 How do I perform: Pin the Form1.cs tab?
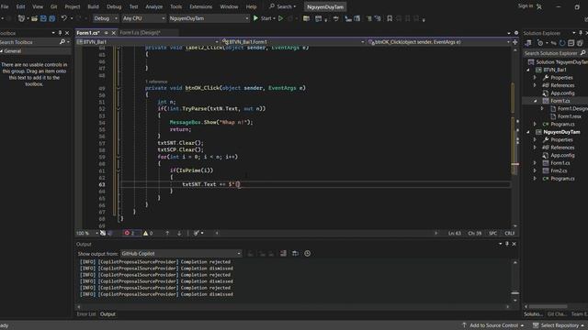pos(107,33)
